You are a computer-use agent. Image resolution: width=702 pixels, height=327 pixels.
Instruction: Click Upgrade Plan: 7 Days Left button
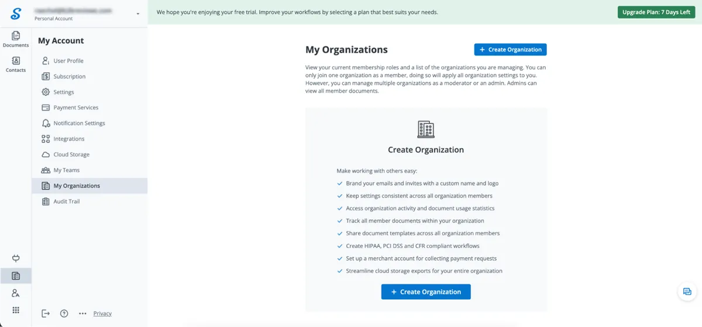(x=656, y=12)
